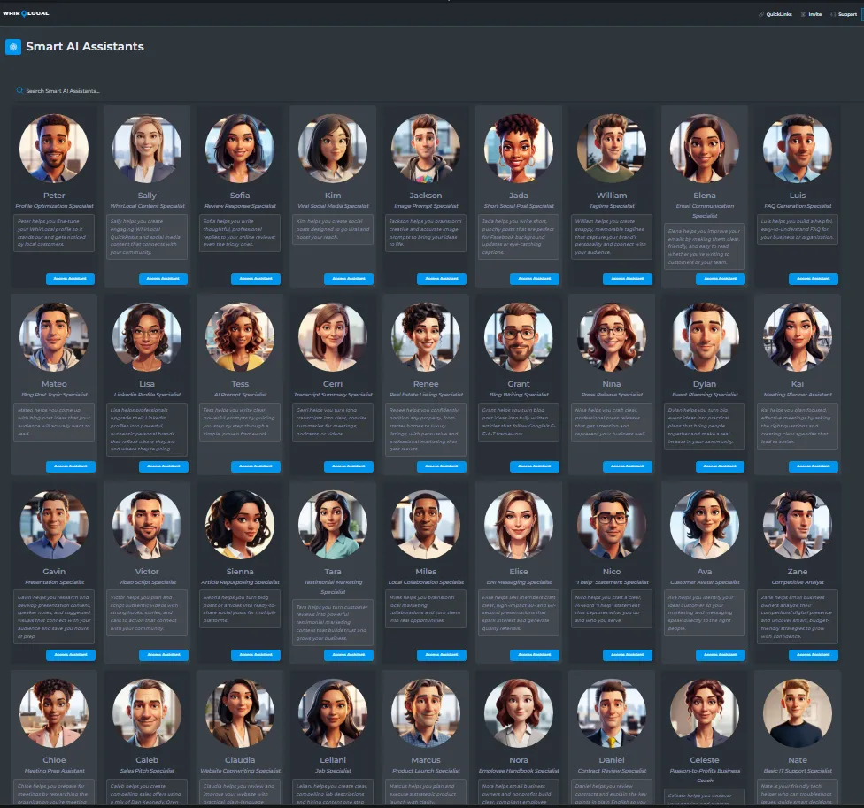Click Access Assistant under Sally's card

tap(163, 279)
